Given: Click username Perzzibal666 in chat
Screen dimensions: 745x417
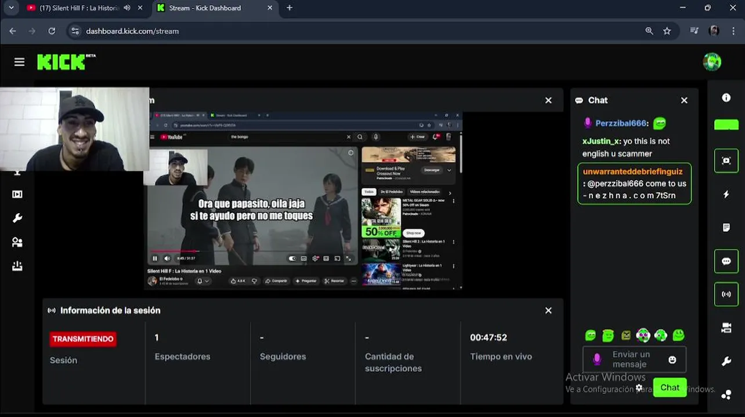Looking at the screenshot, I should pyautogui.click(x=620, y=123).
